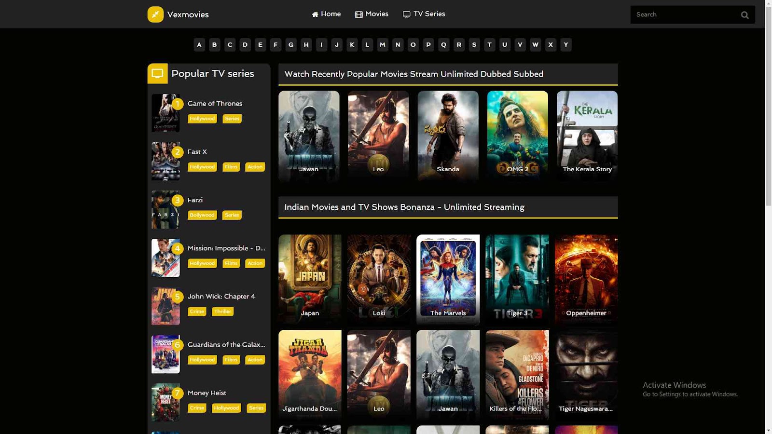Open the Oppenheimer movie poster
The height and width of the screenshot is (434, 772).
click(586, 279)
